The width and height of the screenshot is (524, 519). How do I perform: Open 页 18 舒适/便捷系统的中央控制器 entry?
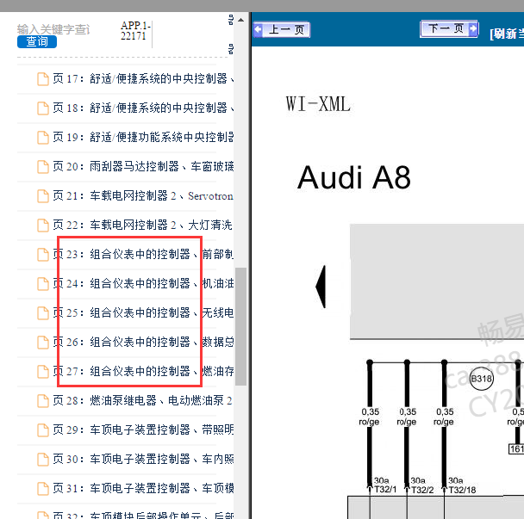(143, 108)
